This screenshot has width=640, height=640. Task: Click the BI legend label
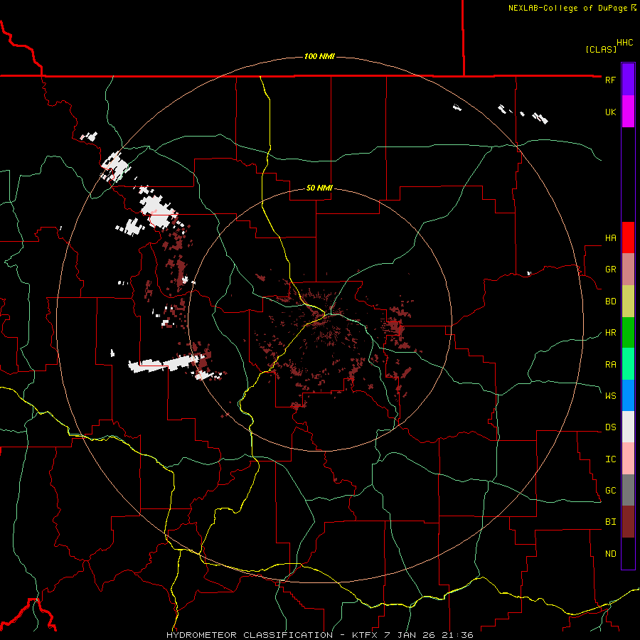(x=610, y=522)
